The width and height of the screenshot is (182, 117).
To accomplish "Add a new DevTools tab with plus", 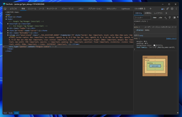I will coord(150,9).
